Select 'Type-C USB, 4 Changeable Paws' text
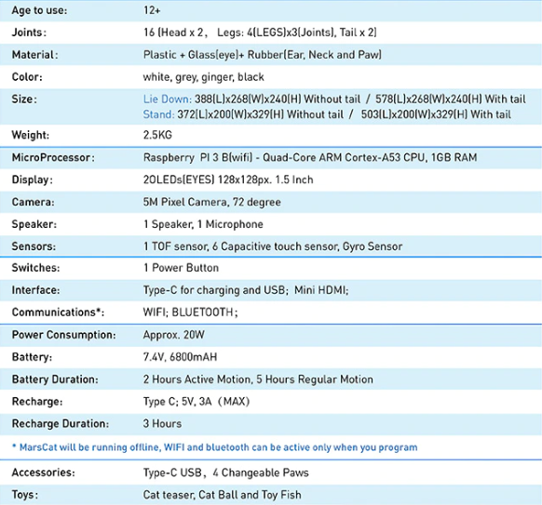 tap(225, 472)
